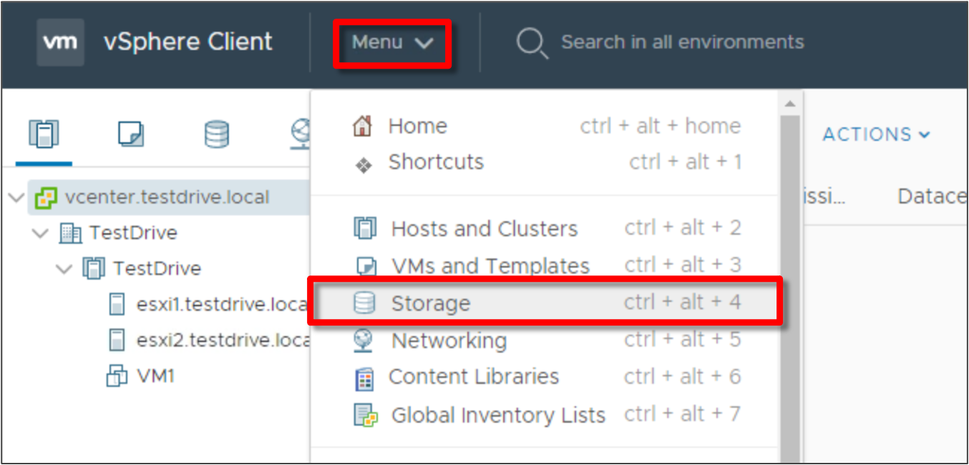Image resolution: width=969 pixels, height=465 pixels.
Task: Expand the ACTIONS dropdown
Action: pyautogui.click(x=876, y=134)
